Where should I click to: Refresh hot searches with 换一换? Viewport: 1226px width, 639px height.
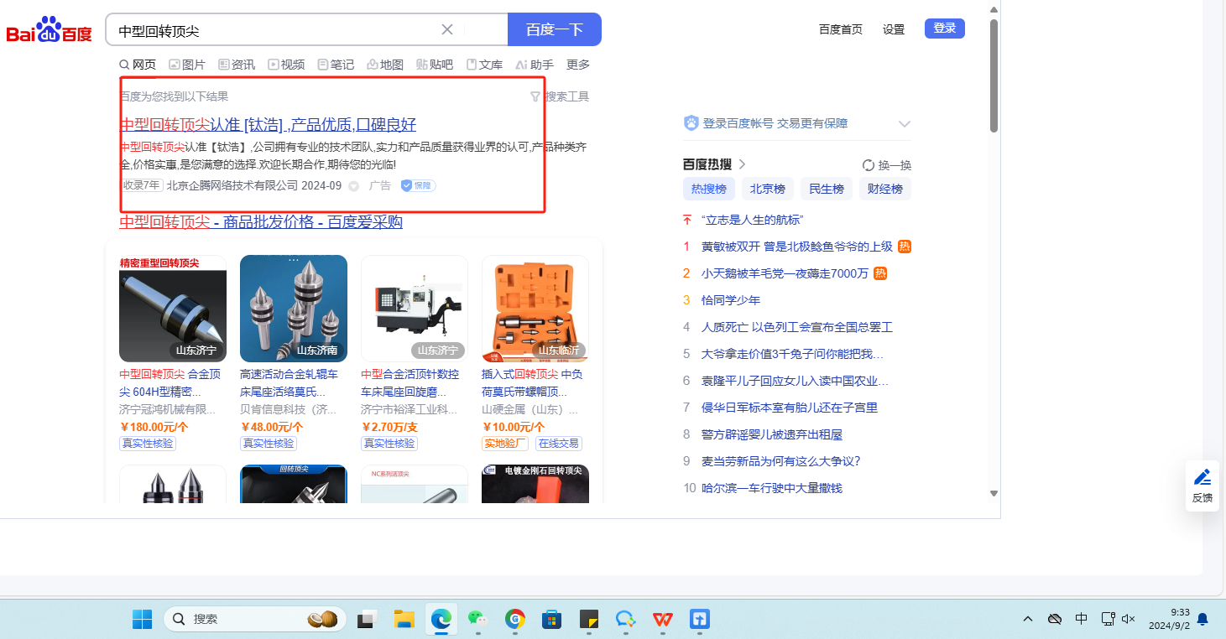point(887,165)
